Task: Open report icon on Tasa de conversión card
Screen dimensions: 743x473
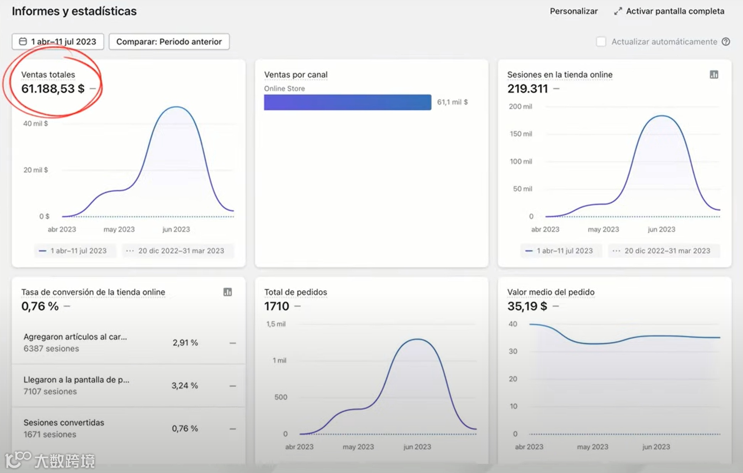Action: pyautogui.click(x=227, y=292)
